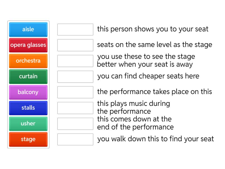Click the clue 'seats on the same level as the stage'

tap(154, 45)
